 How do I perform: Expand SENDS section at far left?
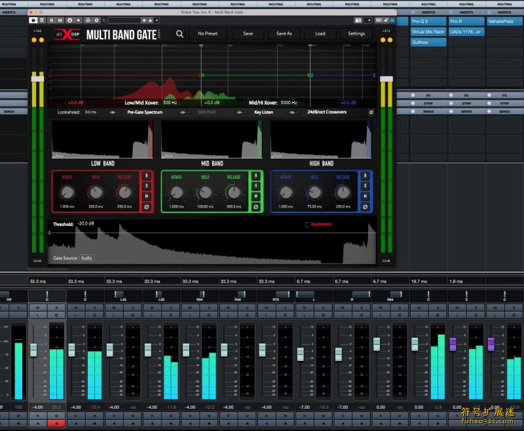(9, 111)
